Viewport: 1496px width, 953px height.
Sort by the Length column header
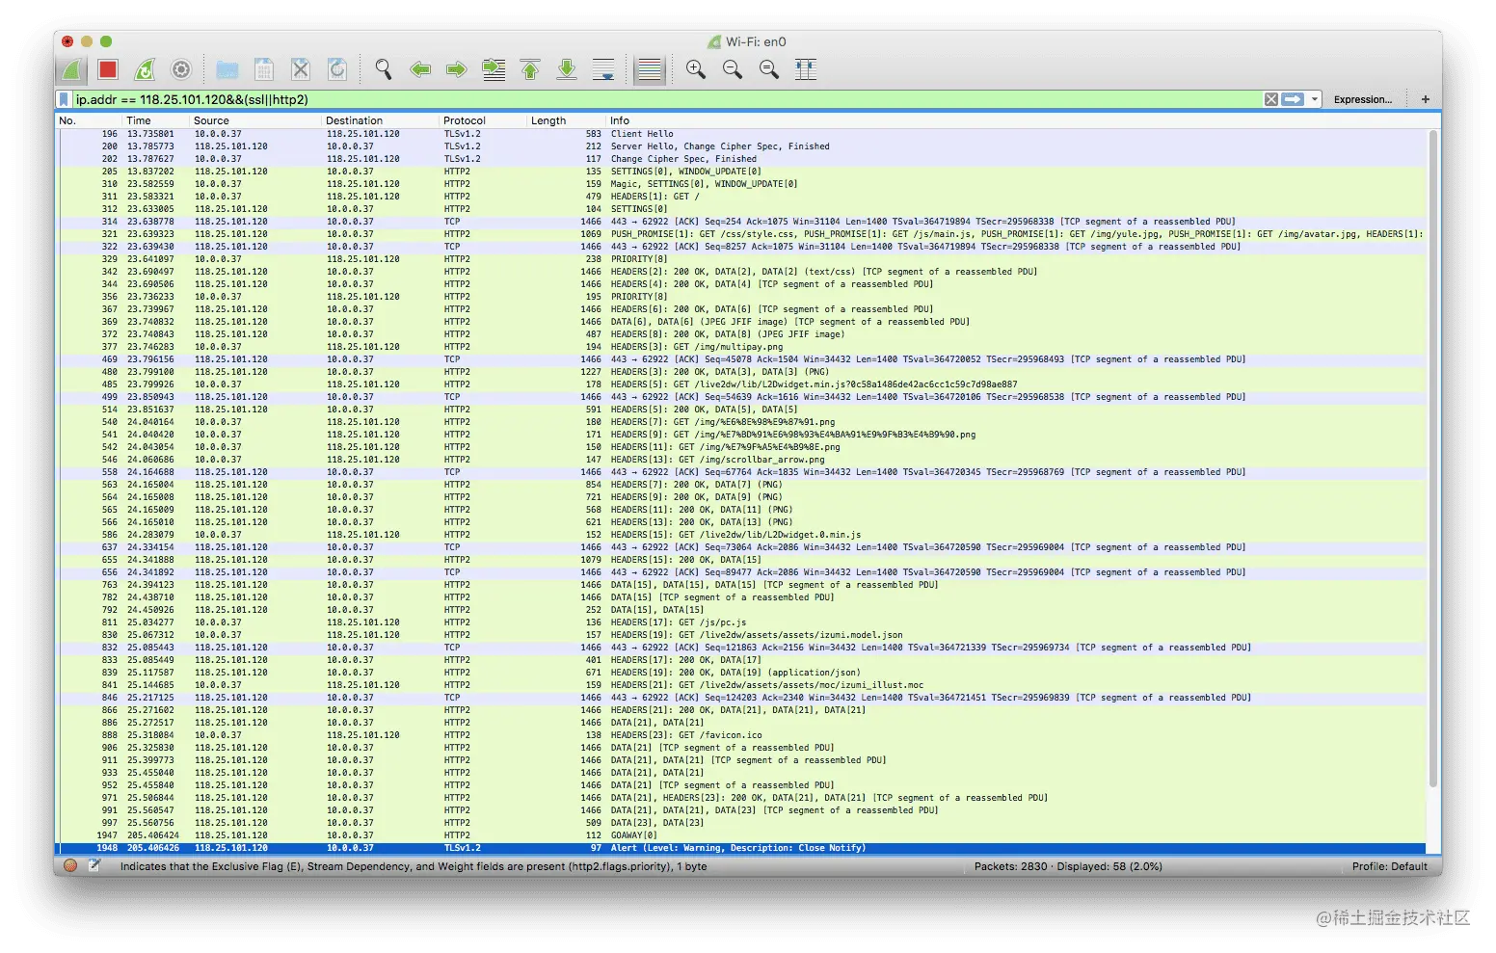[566, 120]
